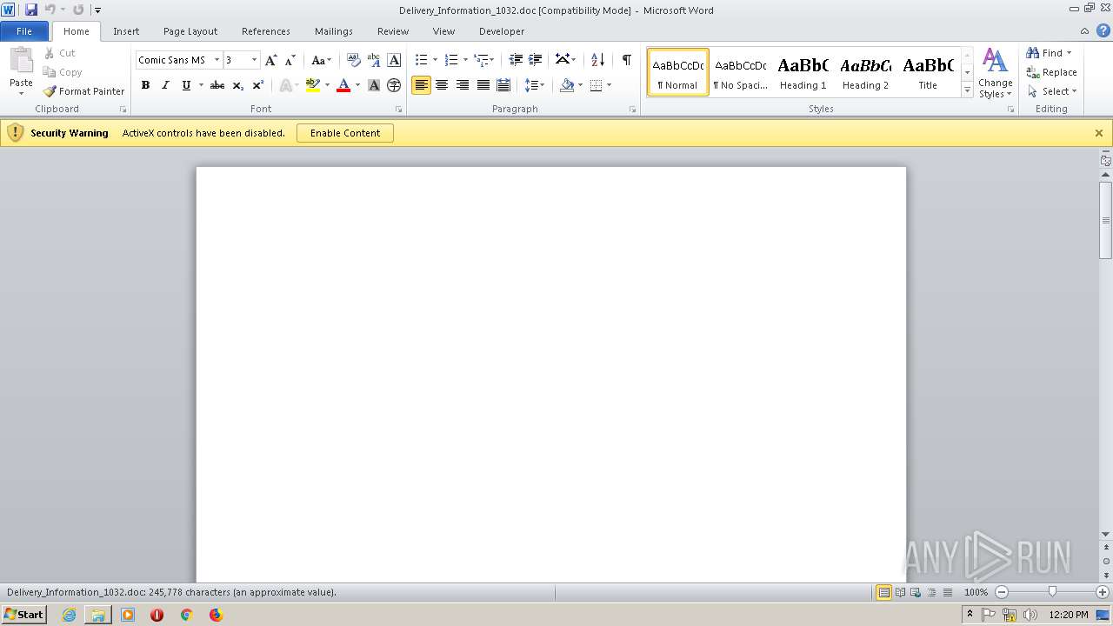Click the volume speaker tray icon
Viewport: 1113px width, 626px height.
tap(1030, 615)
